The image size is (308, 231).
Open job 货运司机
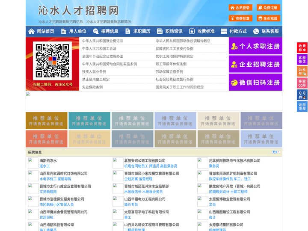46,217
